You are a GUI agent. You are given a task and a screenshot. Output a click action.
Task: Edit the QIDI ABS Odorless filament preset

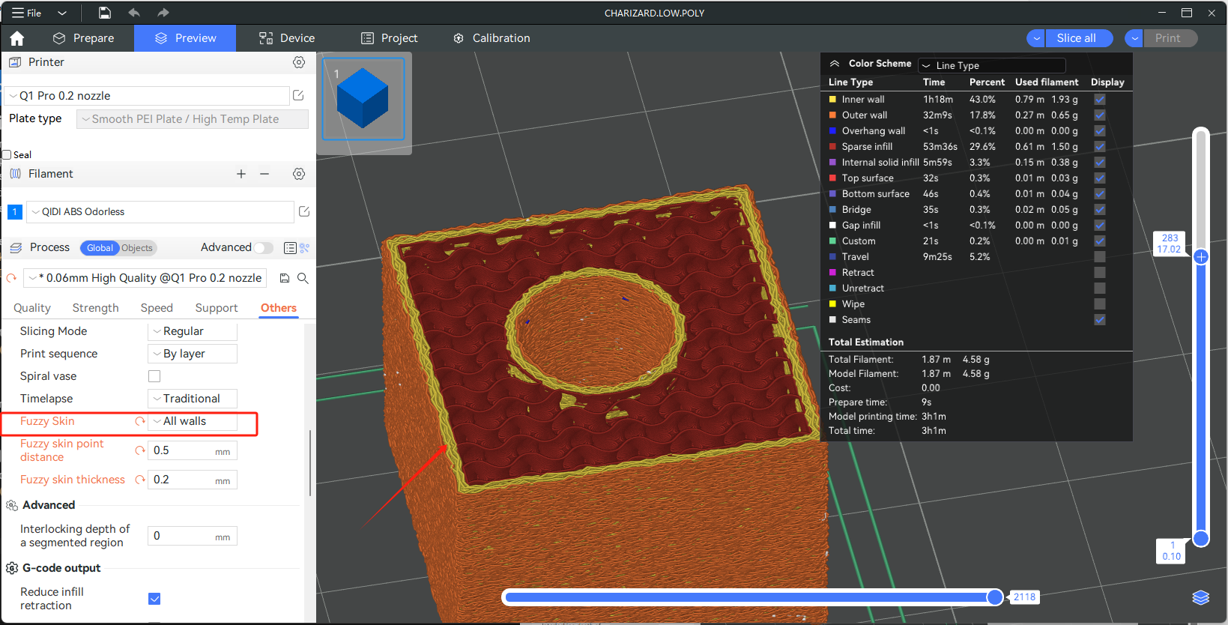click(304, 211)
